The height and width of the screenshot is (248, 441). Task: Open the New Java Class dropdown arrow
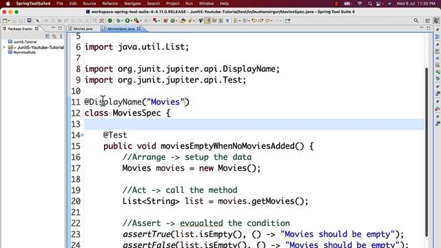(176, 21)
